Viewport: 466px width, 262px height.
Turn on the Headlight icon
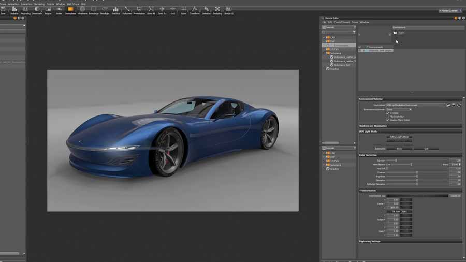tap(105, 10)
